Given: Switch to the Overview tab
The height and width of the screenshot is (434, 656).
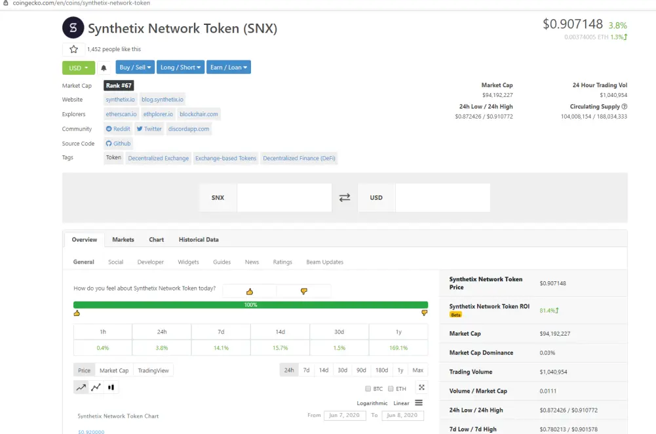Looking at the screenshot, I should coord(85,240).
